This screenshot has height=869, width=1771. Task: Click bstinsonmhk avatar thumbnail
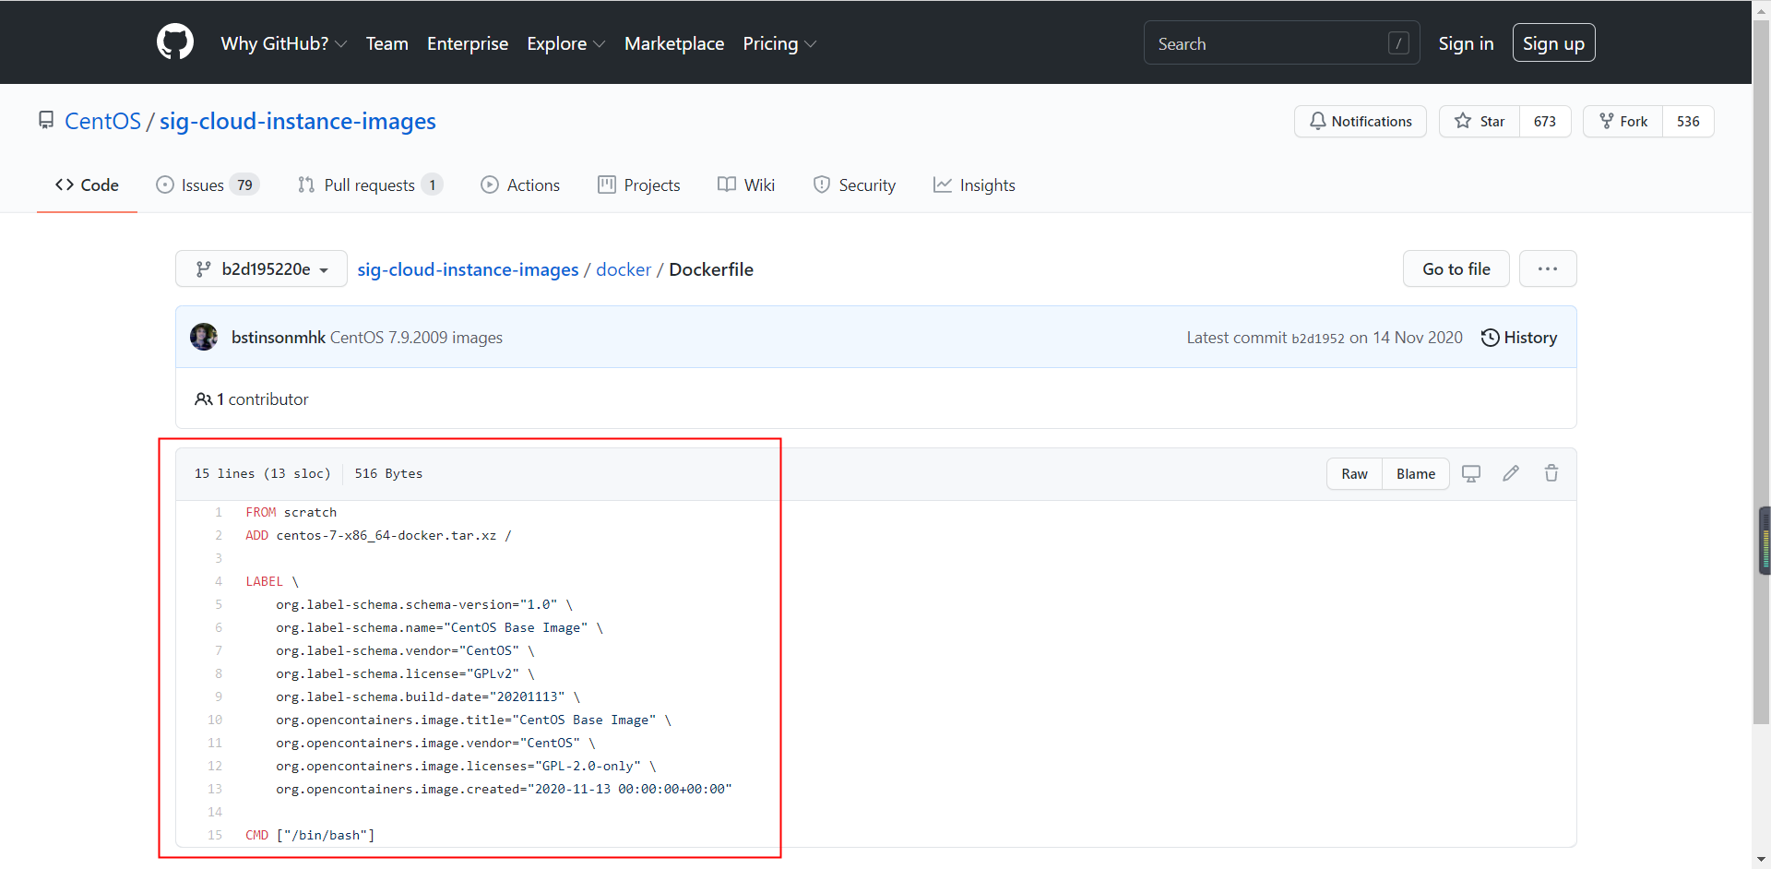click(x=204, y=337)
